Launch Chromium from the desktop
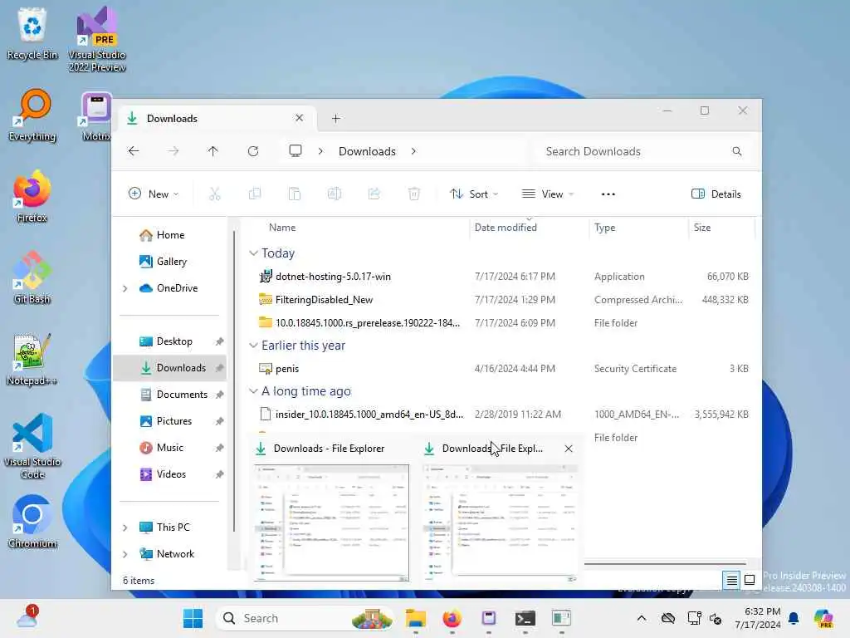Image resolution: width=850 pixels, height=638 pixels. coord(32,522)
